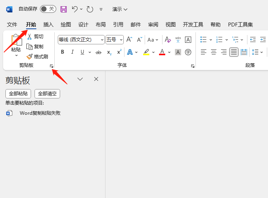Open Change Case Aa dropdown
This screenshot has height=198, width=268.
point(153,40)
